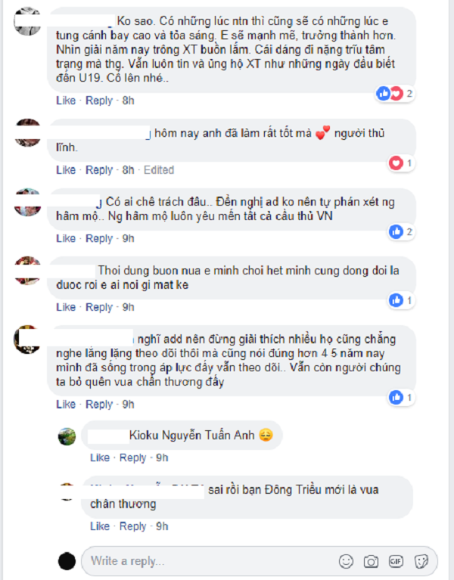The width and height of the screenshot is (454, 580).
Task: View like reaction on 'nghĩ add nên đừng' comment
Action: tap(402, 398)
